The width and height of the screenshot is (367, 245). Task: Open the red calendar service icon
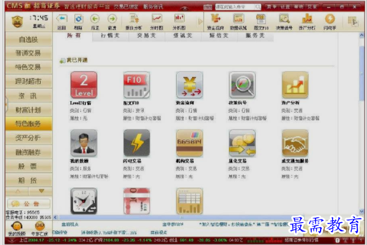click(x=137, y=201)
